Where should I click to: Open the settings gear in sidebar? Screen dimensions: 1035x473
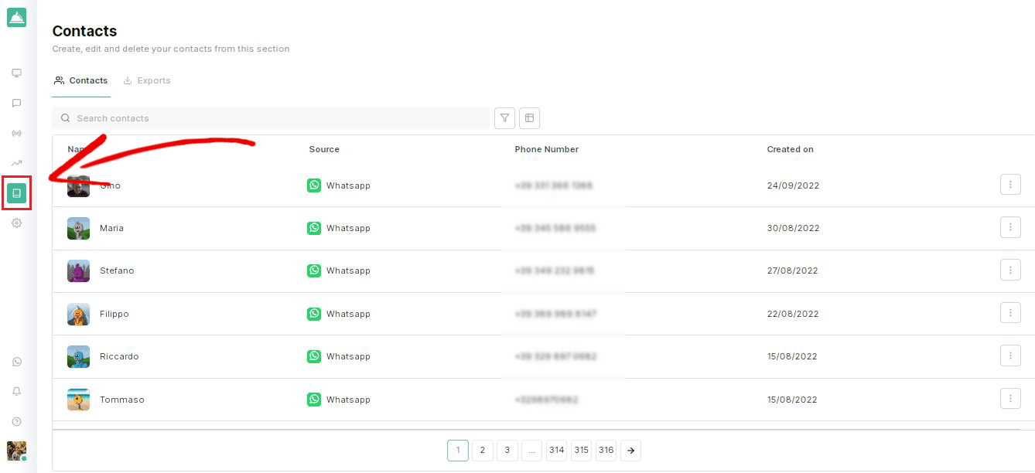click(16, 223)
